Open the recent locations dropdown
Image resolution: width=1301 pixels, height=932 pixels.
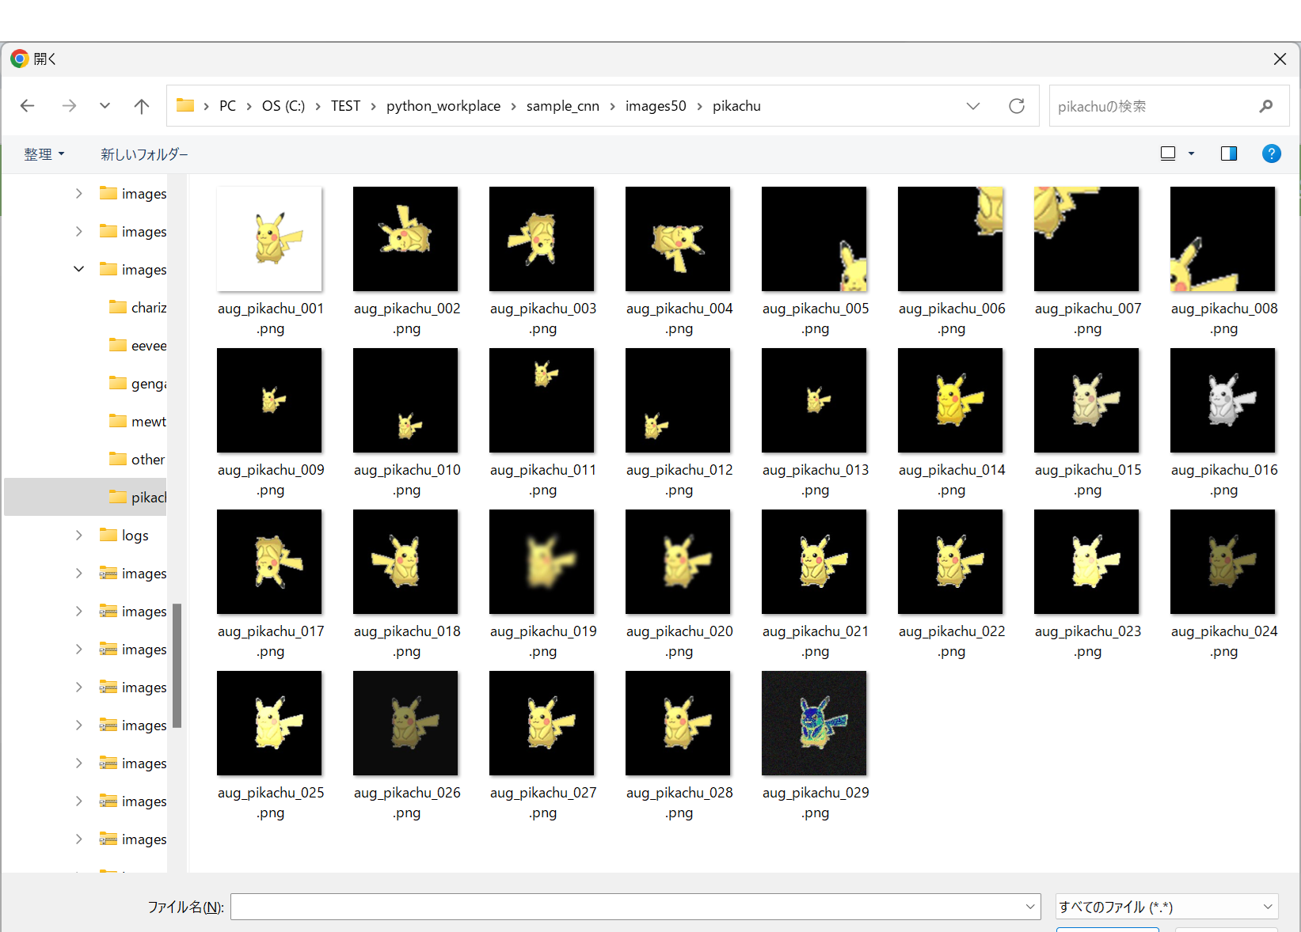pos(105,106)
